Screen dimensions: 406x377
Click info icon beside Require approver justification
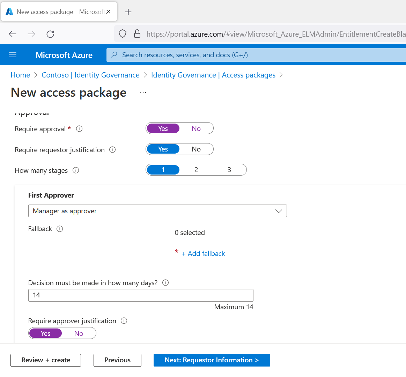pos(124,321)
